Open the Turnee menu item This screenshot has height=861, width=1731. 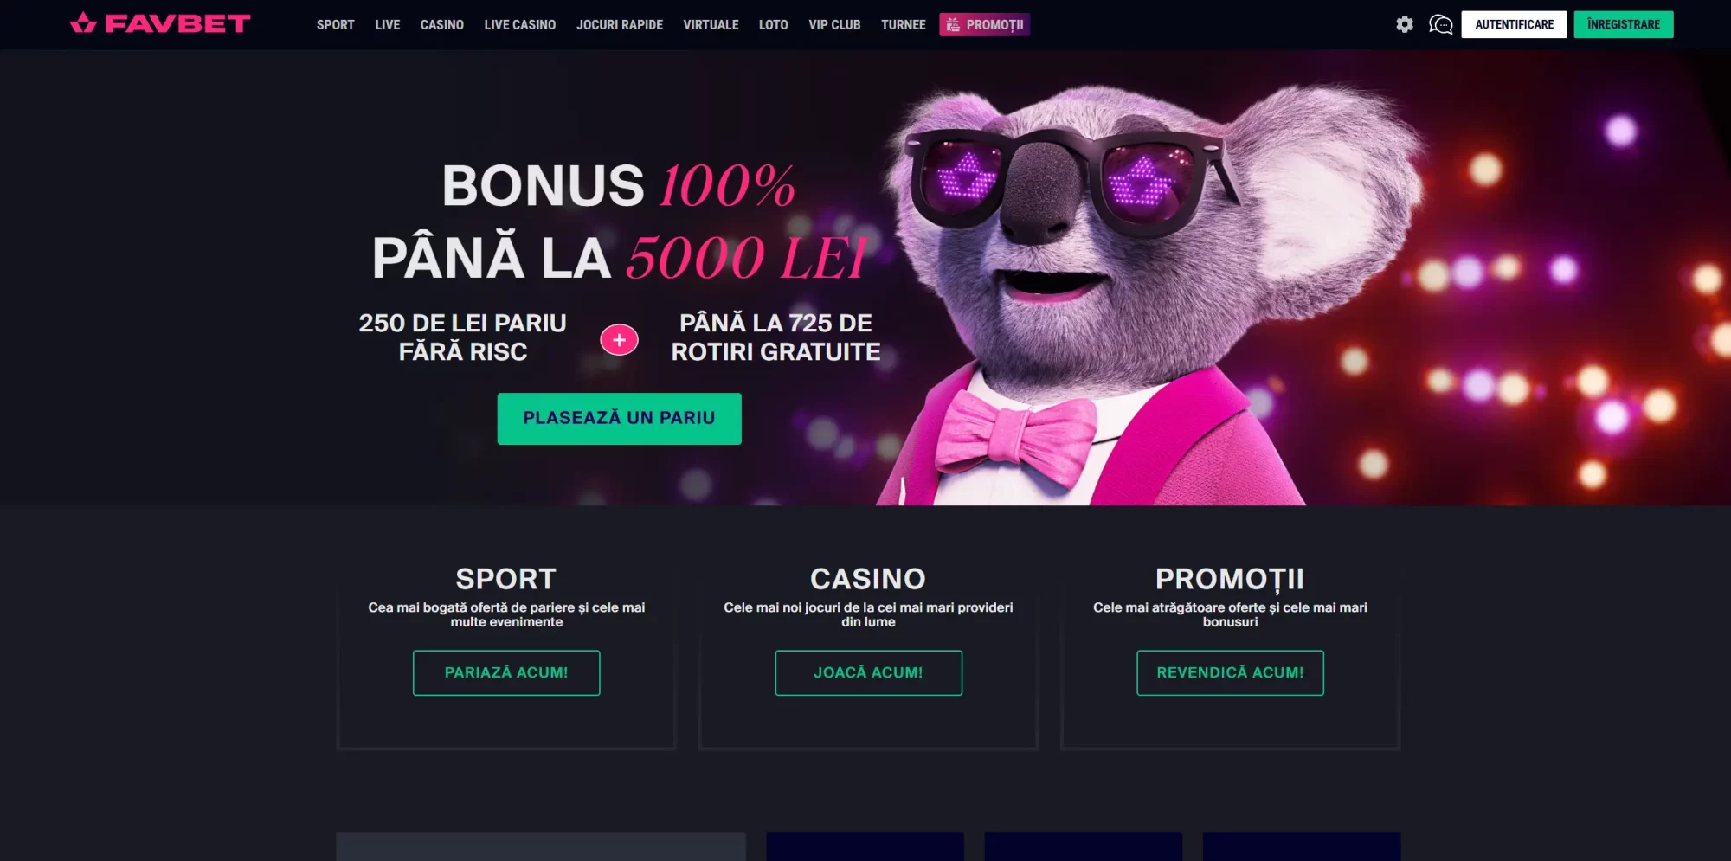pos(904,24)
